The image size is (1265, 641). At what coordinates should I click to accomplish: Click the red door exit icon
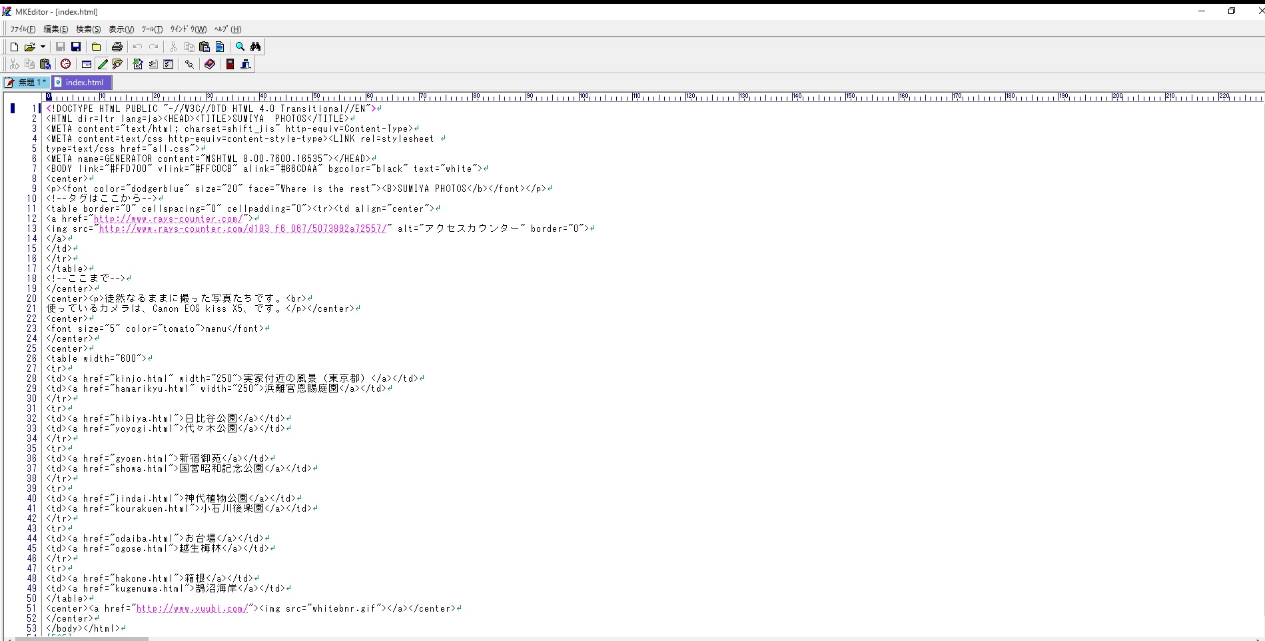tap(230, 64)
